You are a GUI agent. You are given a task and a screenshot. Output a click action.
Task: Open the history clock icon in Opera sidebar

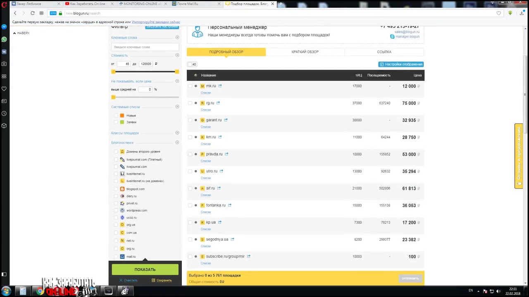[x=4, y=113]
